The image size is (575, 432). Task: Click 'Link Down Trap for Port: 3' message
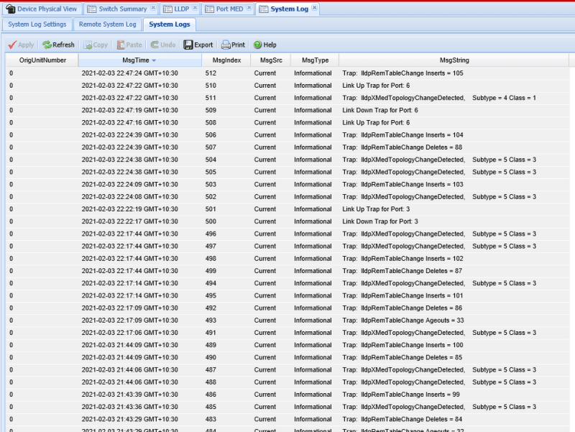click(380, 221)
